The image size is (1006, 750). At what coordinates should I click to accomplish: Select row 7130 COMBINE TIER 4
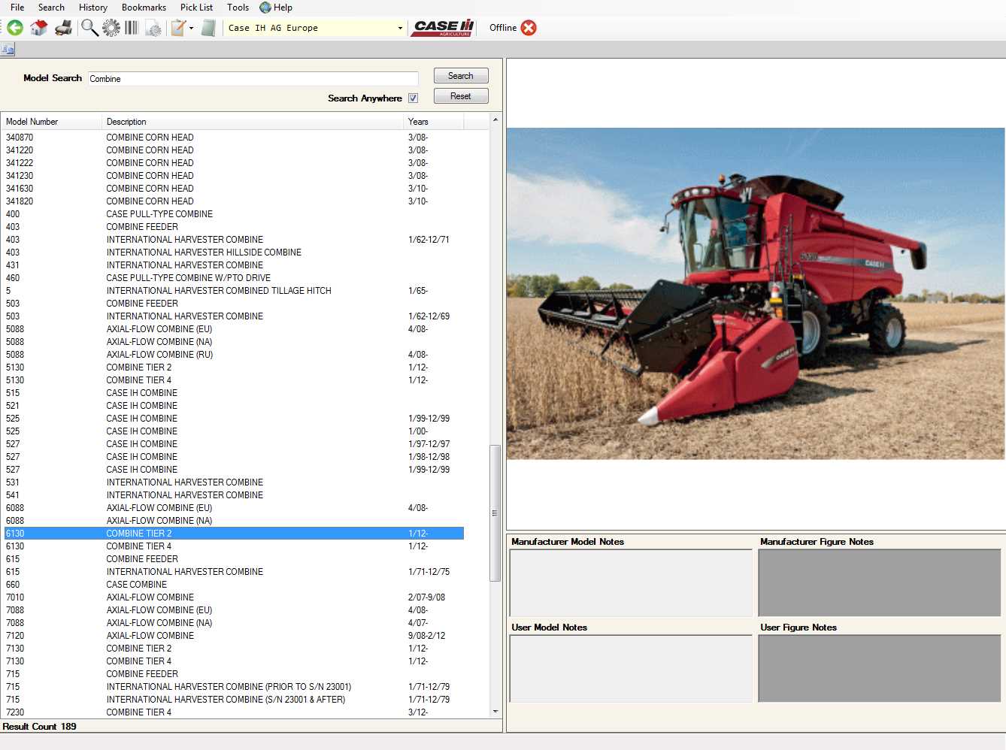[x=233, y=661]
